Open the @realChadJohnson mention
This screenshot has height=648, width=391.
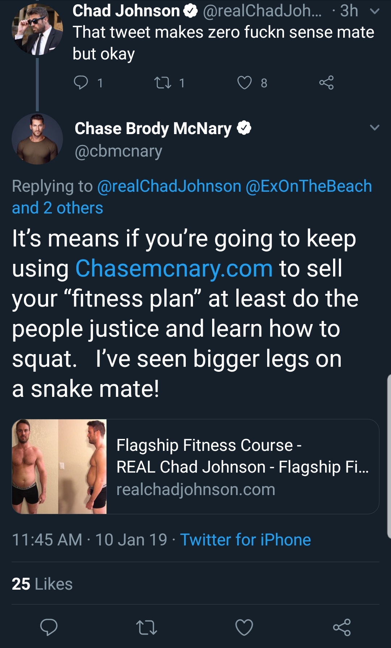169,186
